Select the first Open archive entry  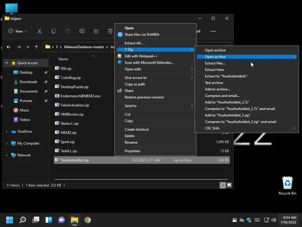247,50
